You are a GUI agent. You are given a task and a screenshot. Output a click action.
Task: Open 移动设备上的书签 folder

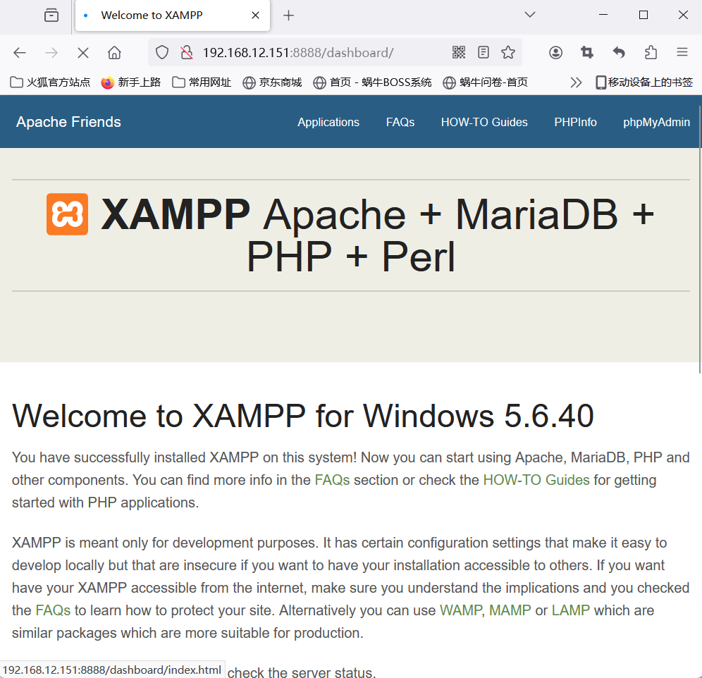pyautogui.click(x=644, y=82)
